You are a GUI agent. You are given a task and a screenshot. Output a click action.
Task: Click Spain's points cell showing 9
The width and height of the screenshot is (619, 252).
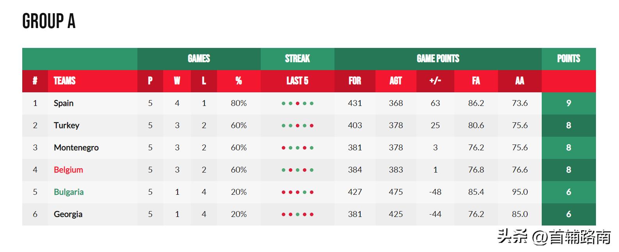point(568,103)
